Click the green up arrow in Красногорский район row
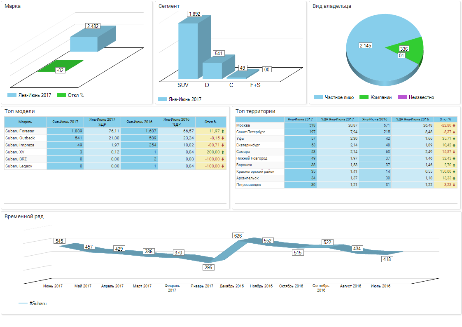The width and height of the screenshot is (462, 327). click(x=454, y=172)
